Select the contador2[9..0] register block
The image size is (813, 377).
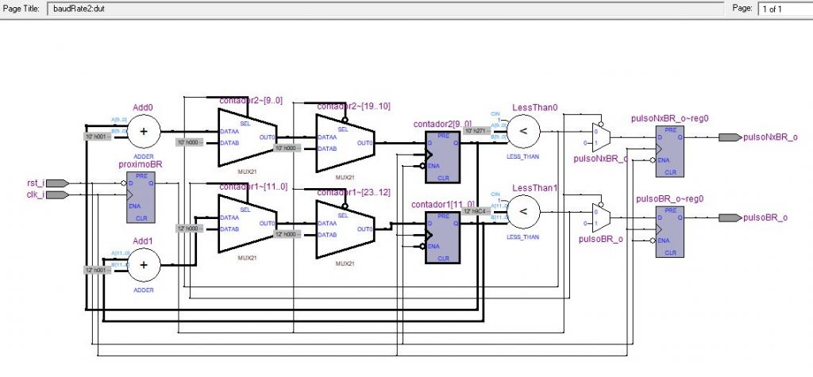442,148
